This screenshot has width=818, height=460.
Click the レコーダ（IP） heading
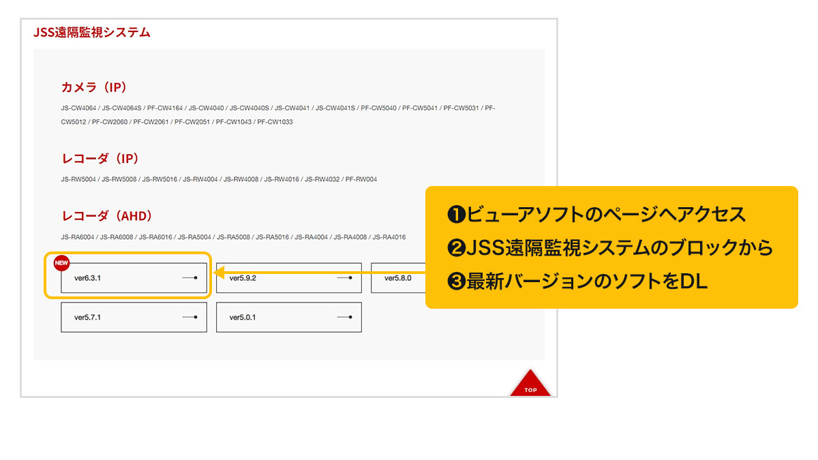pyautogui.click(x=100, y=158)
